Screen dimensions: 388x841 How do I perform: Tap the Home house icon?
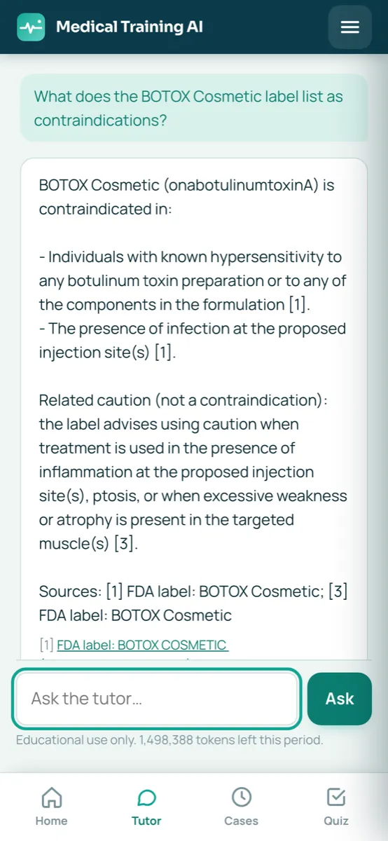click(52, 798)
